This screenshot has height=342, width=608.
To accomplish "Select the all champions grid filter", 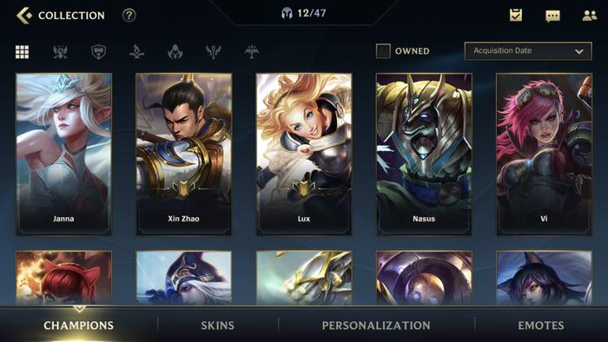I will [22, 51].
